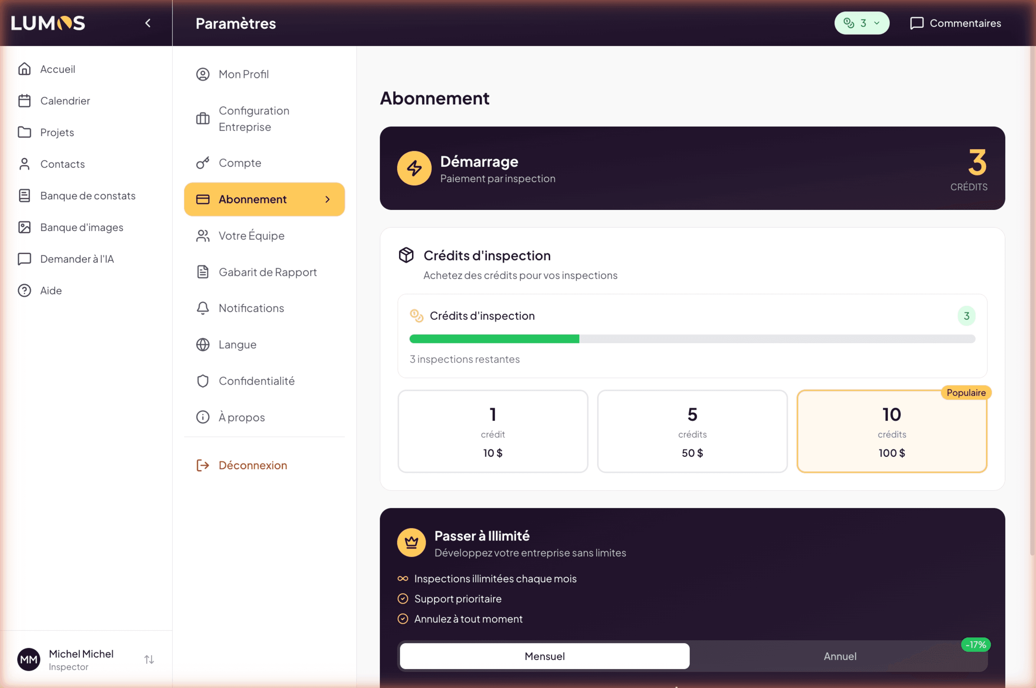Open Commentaires feedback
This screenshot has width=1036, height=688.
coord(955,23)
